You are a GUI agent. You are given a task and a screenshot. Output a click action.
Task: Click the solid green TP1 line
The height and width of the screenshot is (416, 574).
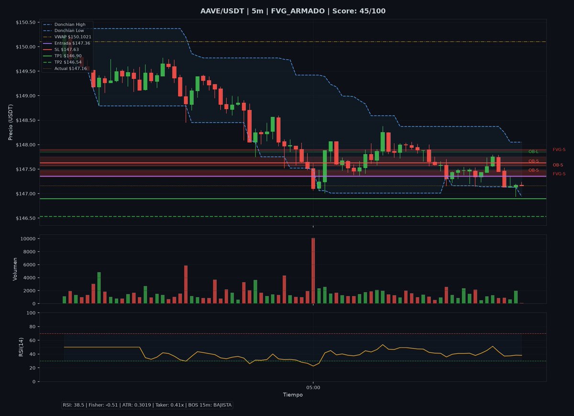(x=292, y=199)
